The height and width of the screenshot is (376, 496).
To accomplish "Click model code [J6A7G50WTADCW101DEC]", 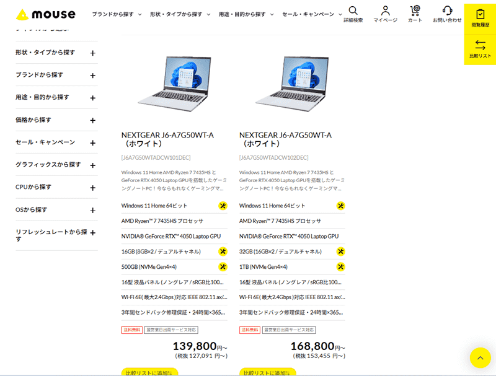I will [x=156, y=157].
